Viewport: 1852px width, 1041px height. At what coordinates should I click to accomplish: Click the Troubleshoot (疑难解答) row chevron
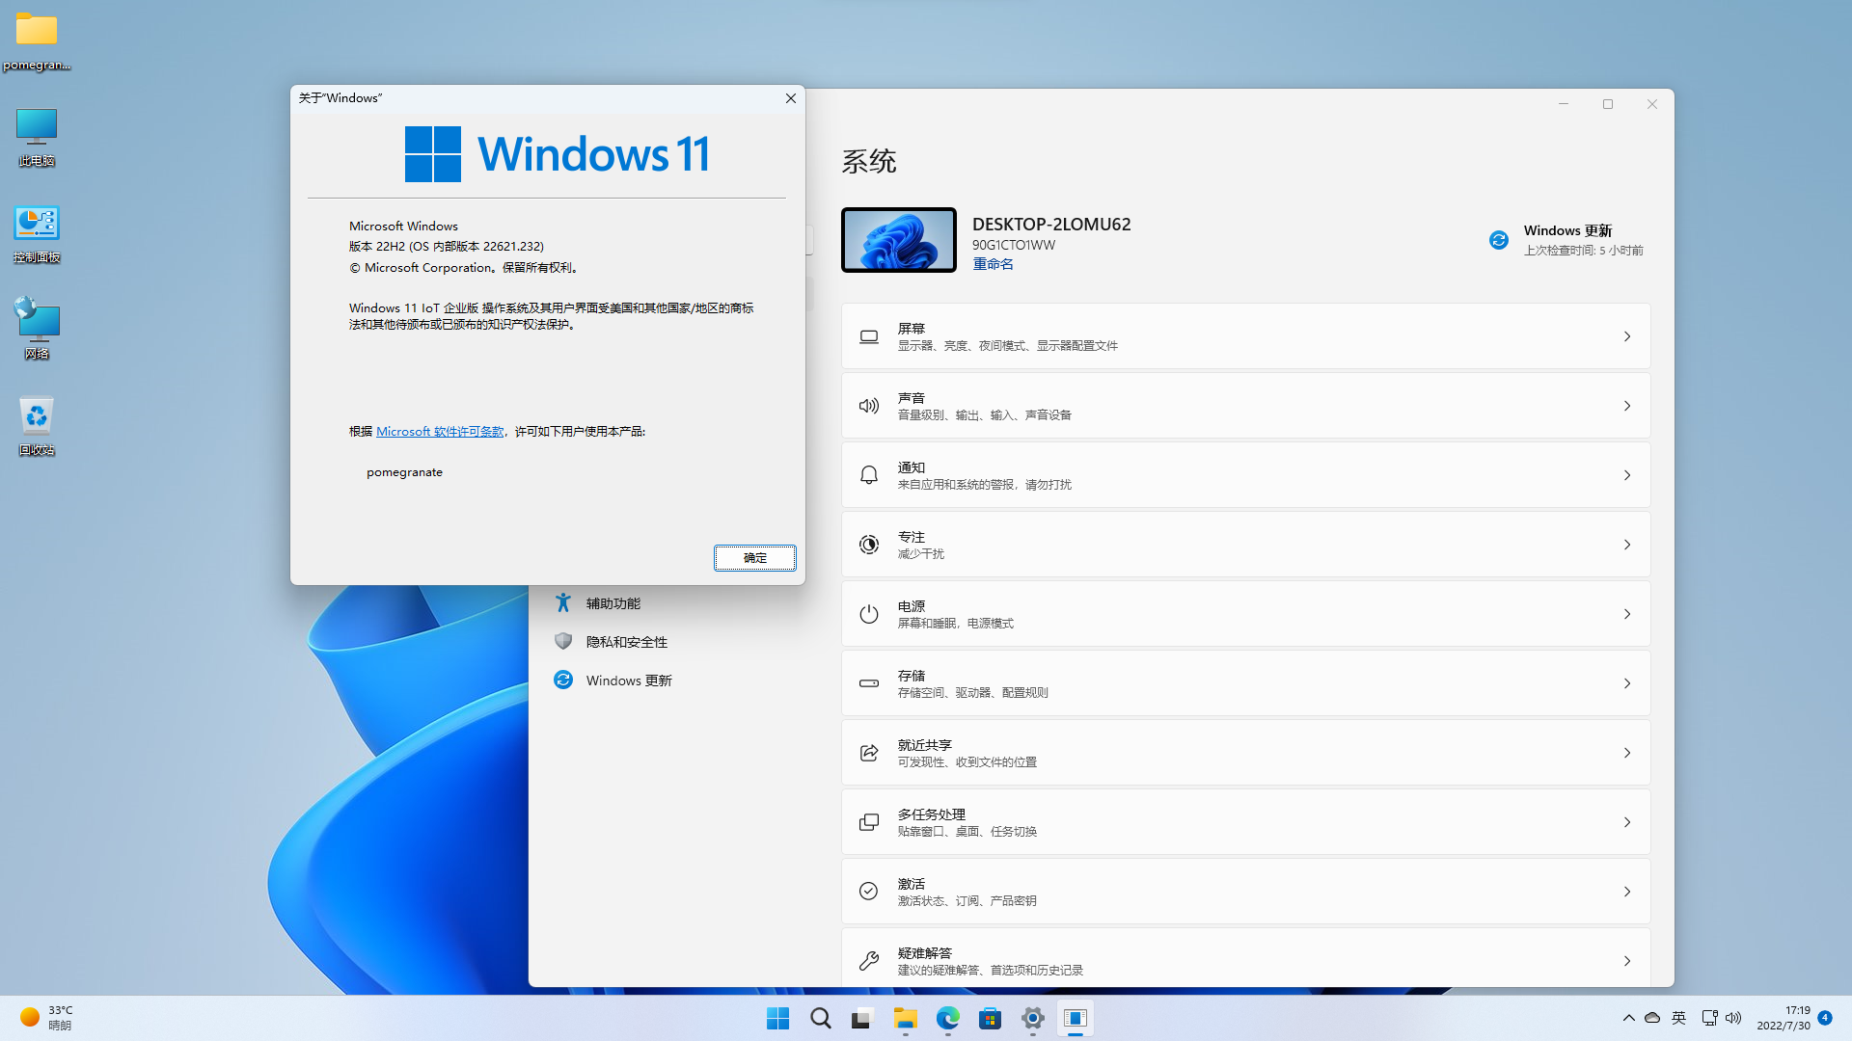(x=1627, y=961)
